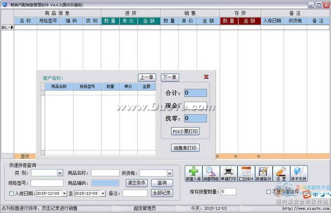Click the 销售单打印 button
This screenshot has width=331, height=213.
185,148
